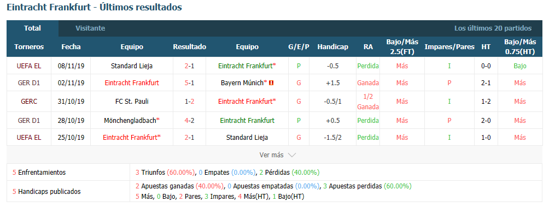Screen dimensions: 555x207
Task: Select the Total tab
Action: point(33,28)
